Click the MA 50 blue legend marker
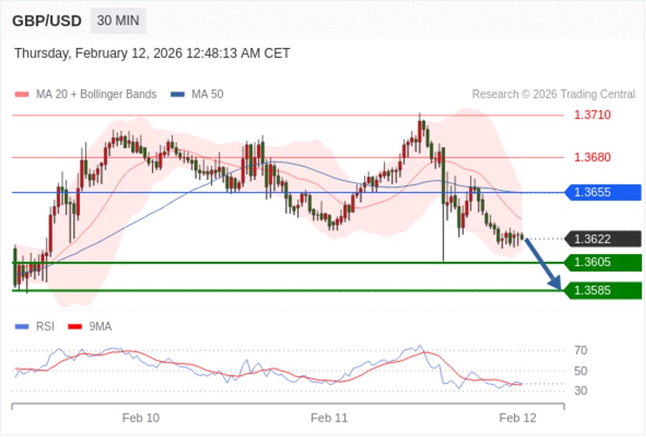The height and width of the screenshot is (437, 646). click(x=178, y=95)
